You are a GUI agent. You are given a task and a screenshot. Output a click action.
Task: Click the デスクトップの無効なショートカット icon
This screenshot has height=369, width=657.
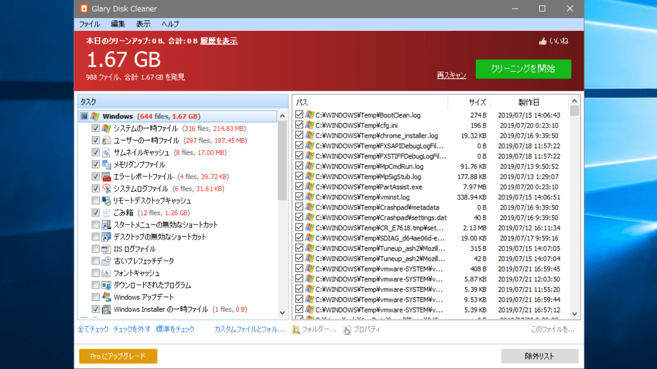click(x=106, y=237)
